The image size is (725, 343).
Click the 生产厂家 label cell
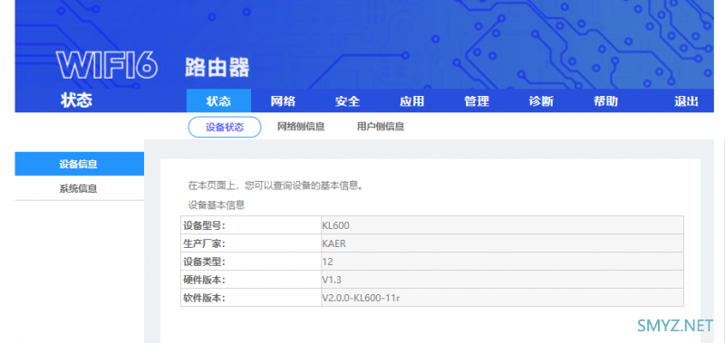click(251, 243)
